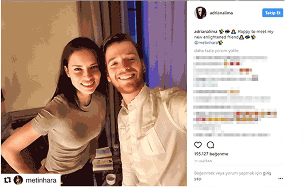This screenshot has height=187, width=303.
Task: Click the giriş yap login link
Action: pos(267,173)
